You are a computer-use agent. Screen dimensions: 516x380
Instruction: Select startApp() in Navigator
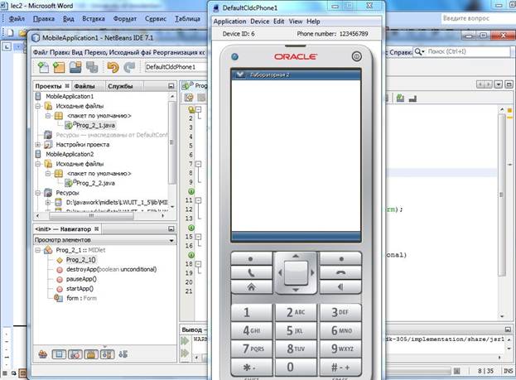[x=80, y=289]
